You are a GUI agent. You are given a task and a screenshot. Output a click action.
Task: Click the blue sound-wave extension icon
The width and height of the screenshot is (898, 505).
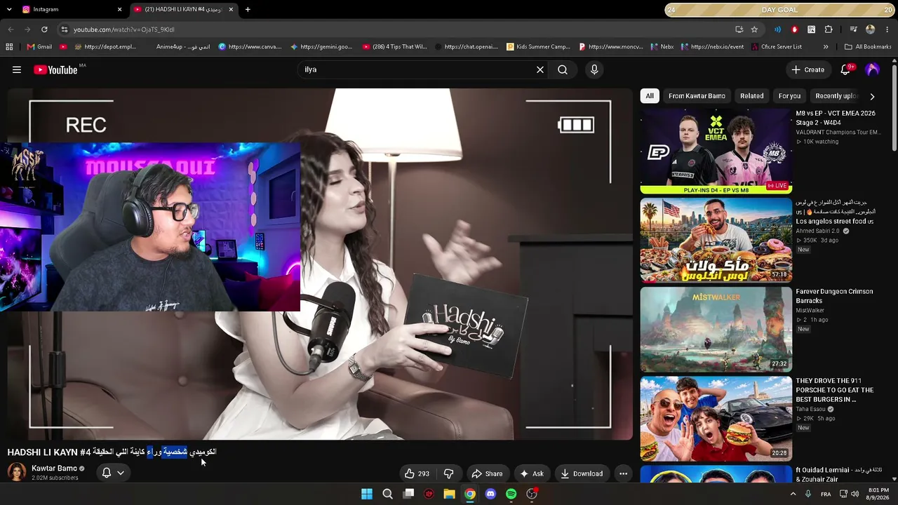click(777, 29)
